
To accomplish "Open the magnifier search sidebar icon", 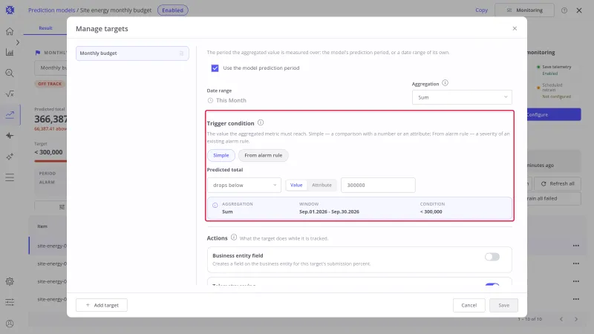I will tap(10, 73).
